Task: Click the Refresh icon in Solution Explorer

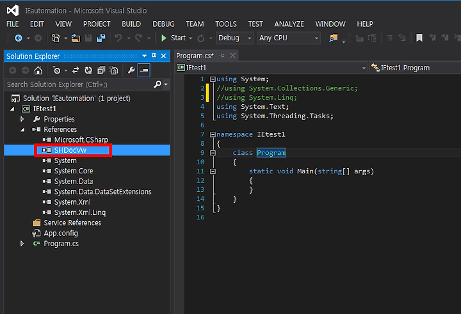Action: click(88, 70)
